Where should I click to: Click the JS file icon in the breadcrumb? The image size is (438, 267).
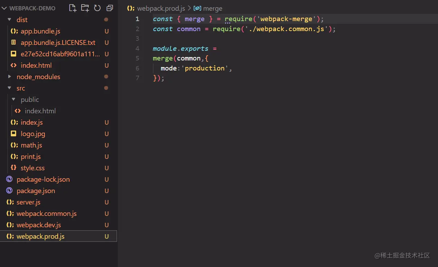[x=131, y=8]
